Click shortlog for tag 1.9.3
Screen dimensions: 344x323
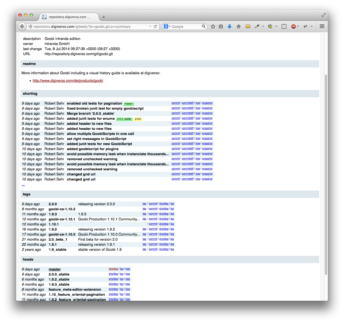point(164,214)
